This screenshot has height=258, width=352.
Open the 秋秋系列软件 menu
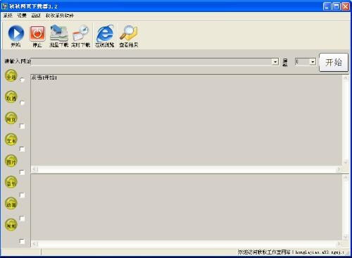(x=60, y=16)
